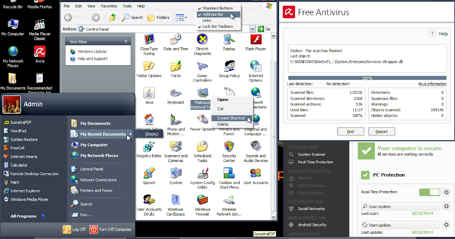455x239 pixels.
Task: Open Scanners and Cameras
Action: (176, 151)
